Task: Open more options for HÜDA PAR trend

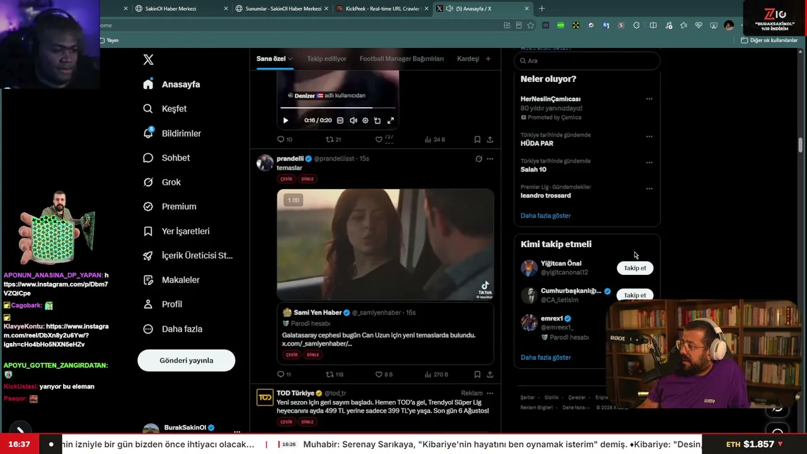Action: point(649,136)
